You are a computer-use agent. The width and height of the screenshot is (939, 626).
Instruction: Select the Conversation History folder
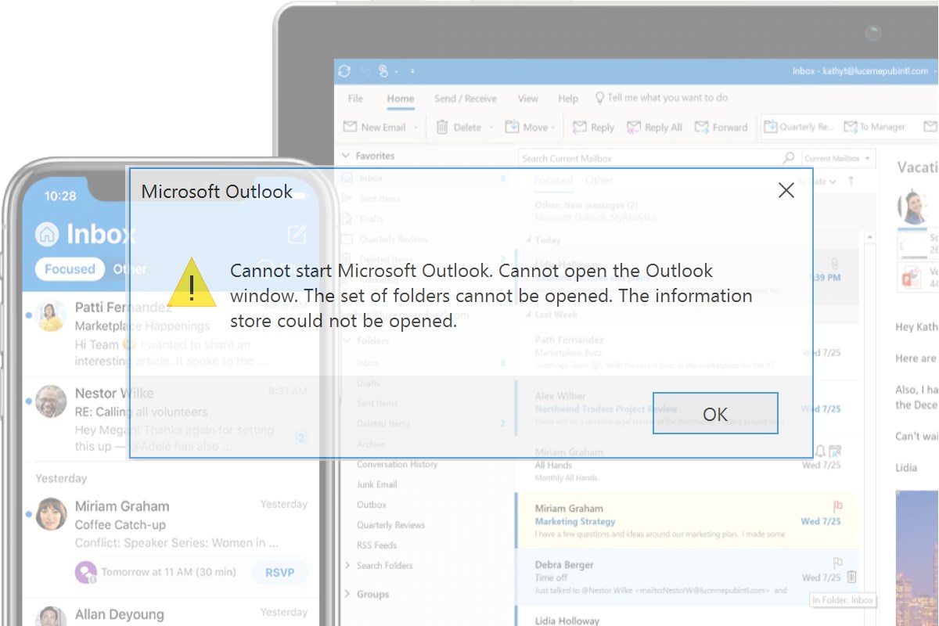(397, 464)
